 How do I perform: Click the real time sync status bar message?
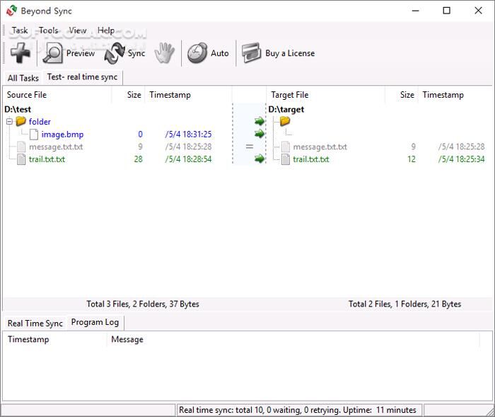pyautogui.click(x=298, y=410)
